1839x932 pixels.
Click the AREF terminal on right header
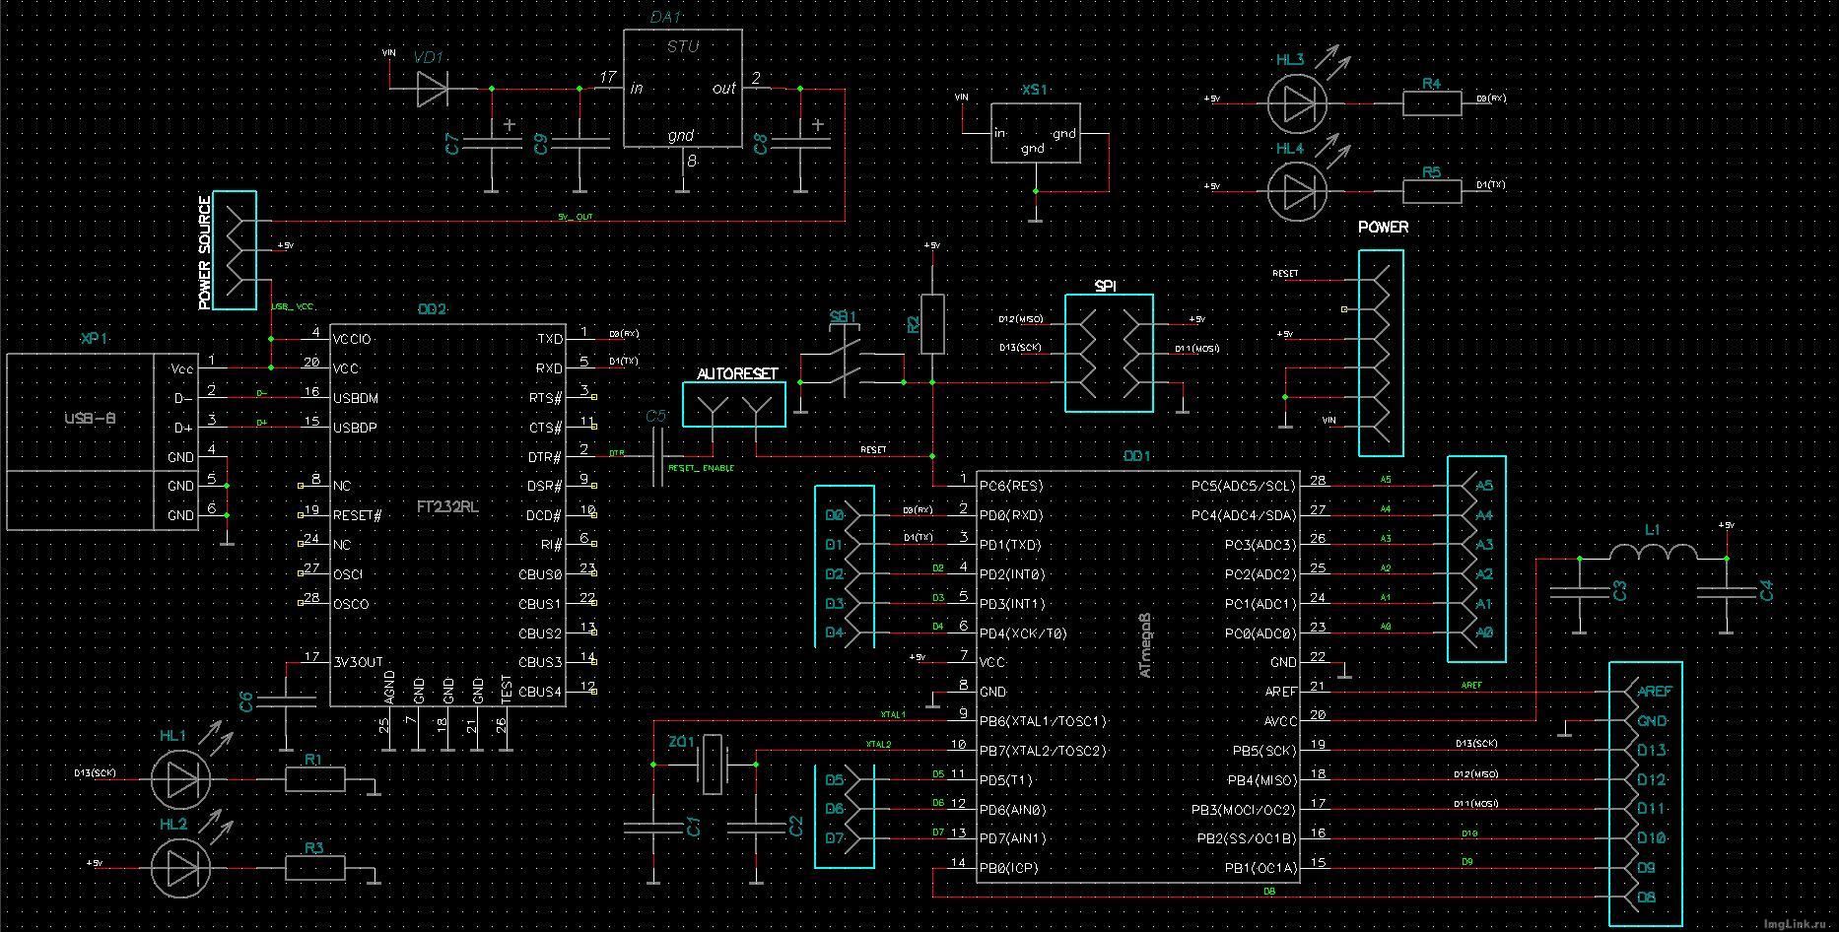pyautogui.click(x=1655, y=692)
